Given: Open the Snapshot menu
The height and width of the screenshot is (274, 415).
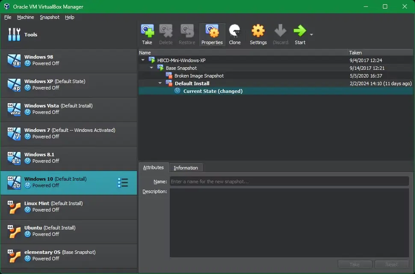Looking at the screenshot, I should click(x=50, y=17).
